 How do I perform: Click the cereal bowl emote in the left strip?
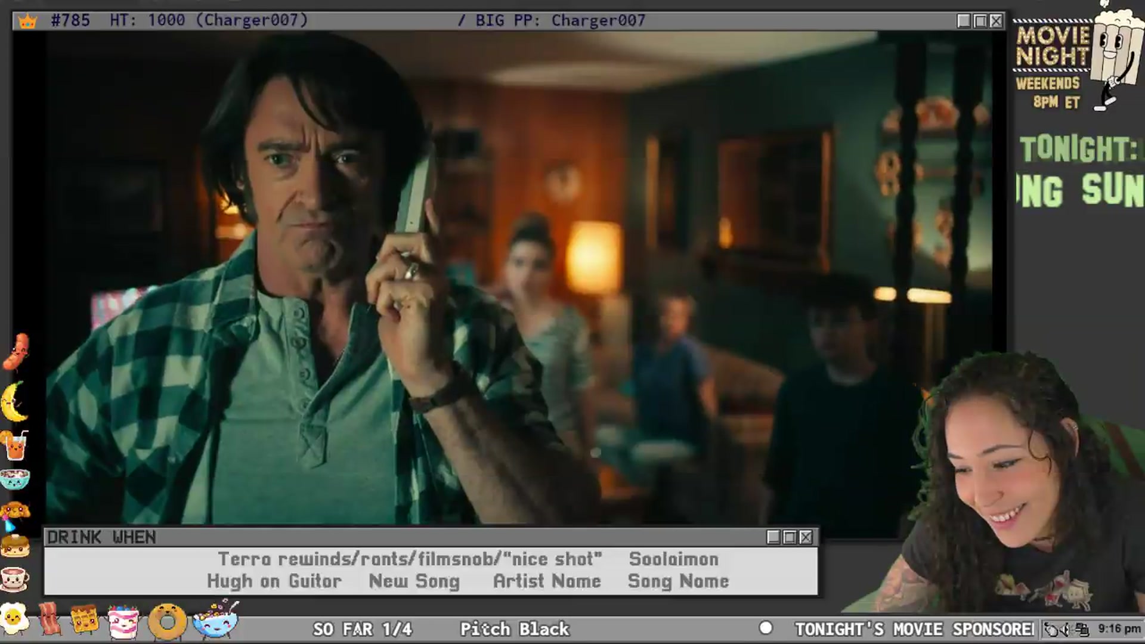click(14, 479)
